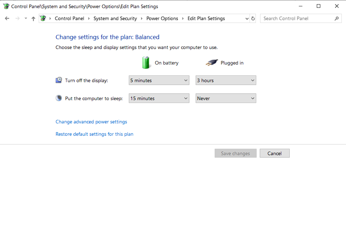
Task: Click the Power Options icon in address bar
Action: click(x=43, y=18)
